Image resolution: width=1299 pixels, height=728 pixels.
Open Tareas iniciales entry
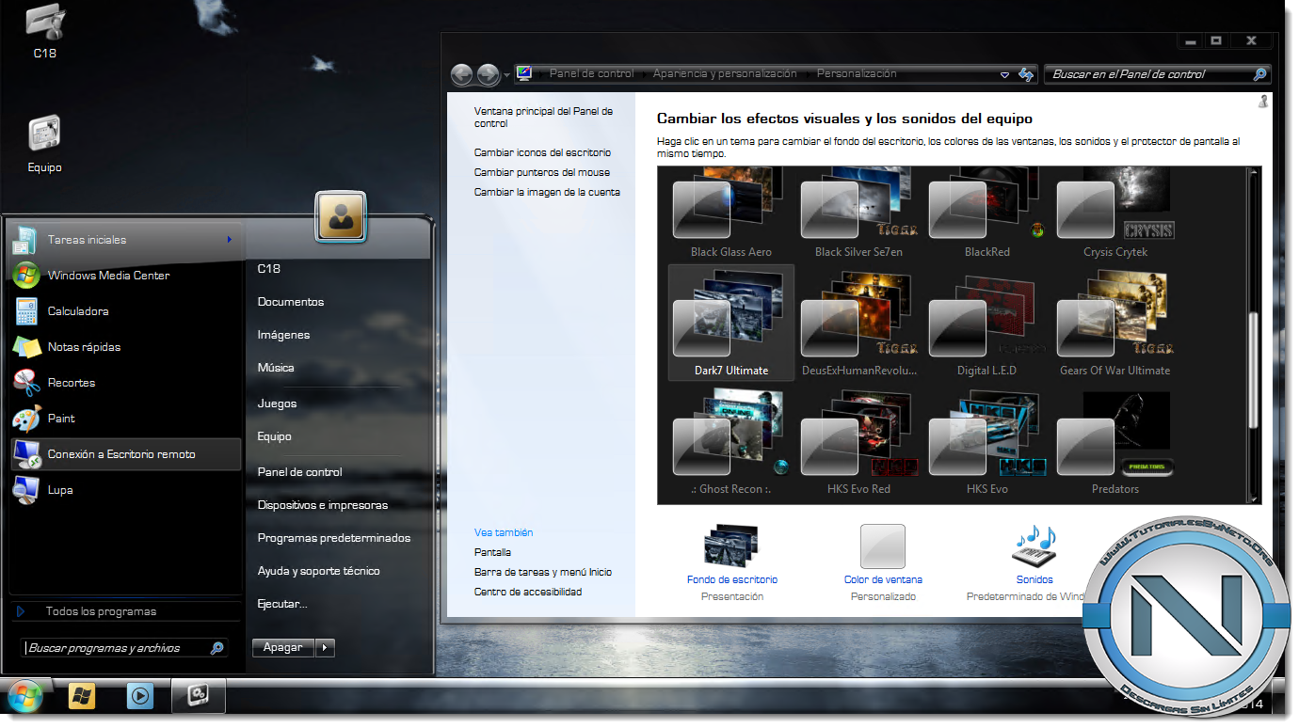click(126, 240)
